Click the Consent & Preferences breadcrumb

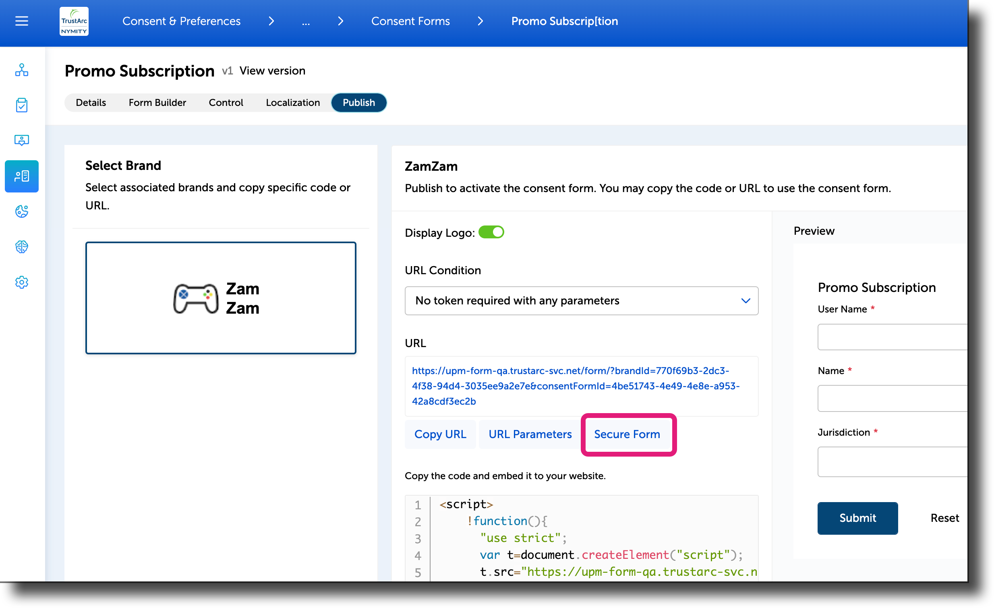tap(181, 21)
